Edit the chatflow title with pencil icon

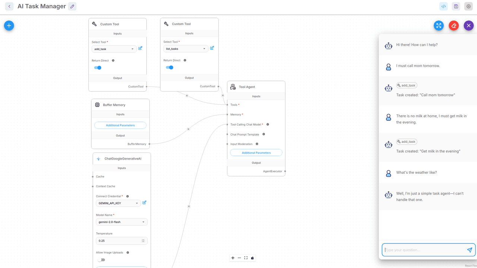72,6
